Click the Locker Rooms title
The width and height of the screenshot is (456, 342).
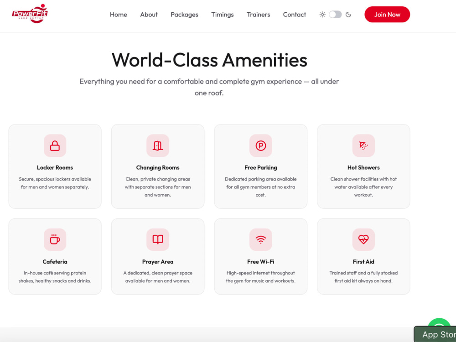(x=55, y=167)
